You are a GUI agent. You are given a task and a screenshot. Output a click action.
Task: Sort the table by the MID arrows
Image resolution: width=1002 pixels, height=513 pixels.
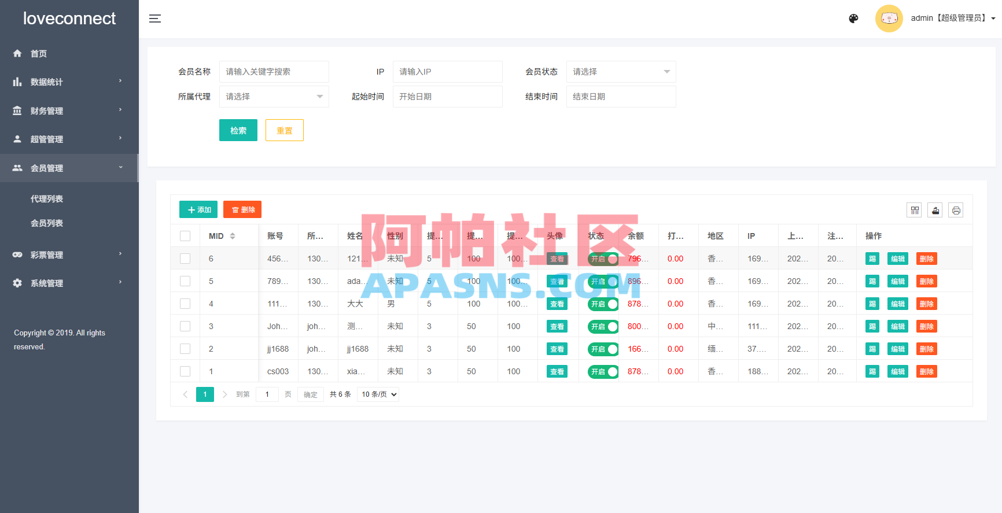(233, 236)
